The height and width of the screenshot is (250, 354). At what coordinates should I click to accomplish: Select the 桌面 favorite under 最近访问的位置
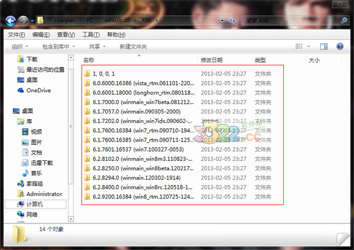point(27,80)
